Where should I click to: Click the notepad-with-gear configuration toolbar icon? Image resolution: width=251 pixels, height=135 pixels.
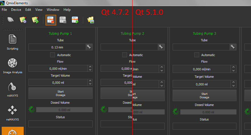coord(23,20)
